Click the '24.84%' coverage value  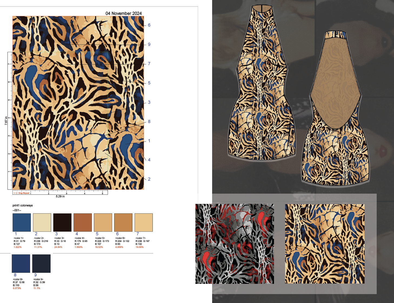[58, 247]
